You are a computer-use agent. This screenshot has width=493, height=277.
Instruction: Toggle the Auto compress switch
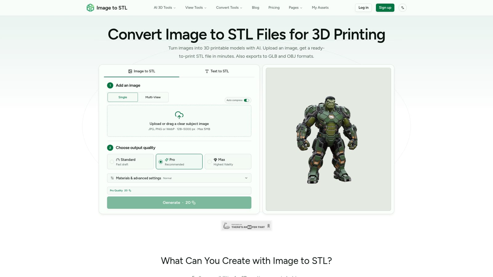click(x=246, y=100)
